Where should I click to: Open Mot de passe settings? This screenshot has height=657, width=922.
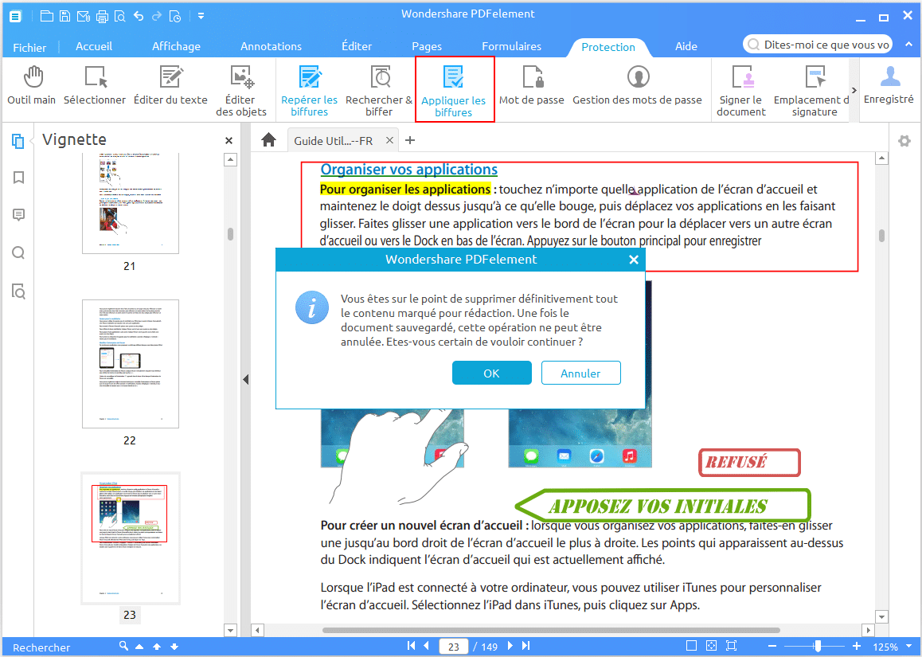tap(532, 85)
